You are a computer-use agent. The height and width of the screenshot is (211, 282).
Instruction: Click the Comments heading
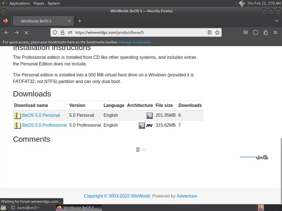coord(31,139)
